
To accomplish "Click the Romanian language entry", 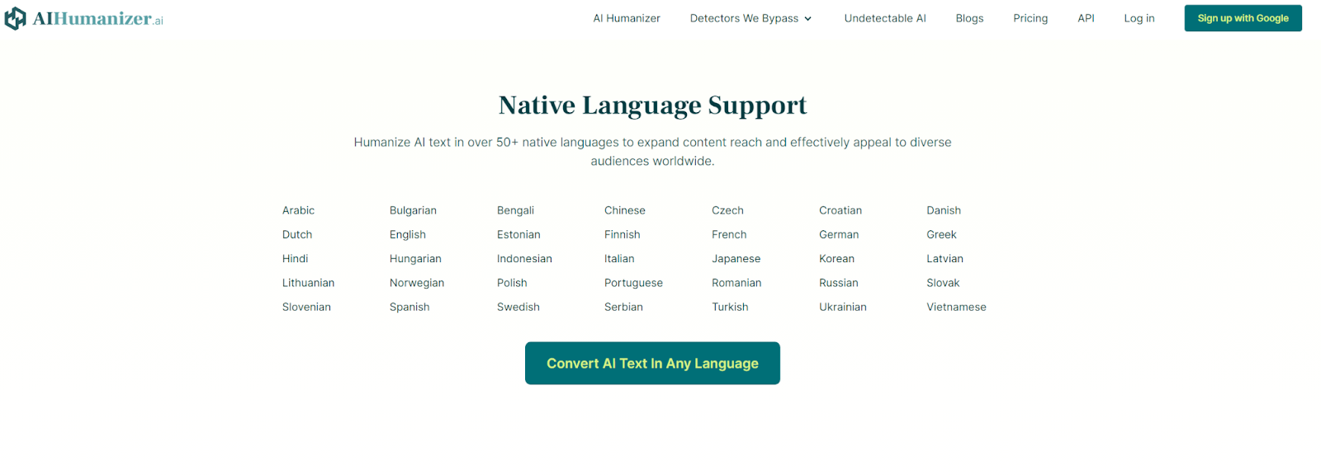I will coord(736,282).
